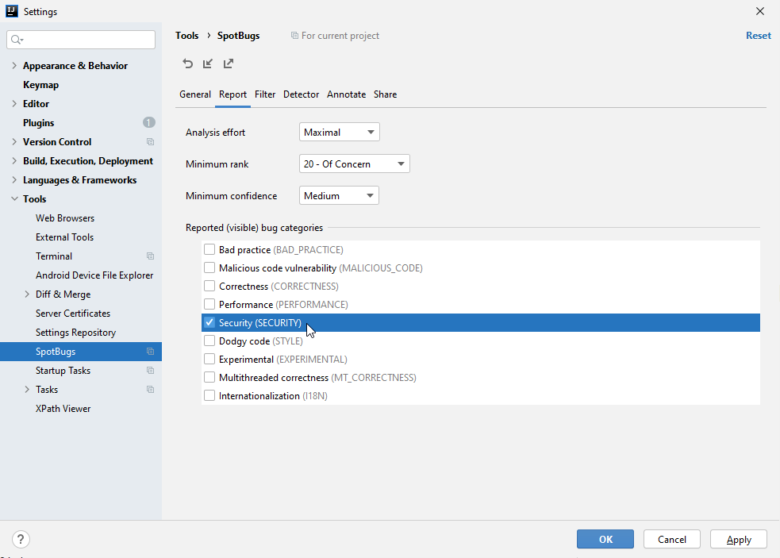Image resolution: width=780 pixels, height=558 pixels.
Task: Click inside the settings search field
Action: (79, 39)
